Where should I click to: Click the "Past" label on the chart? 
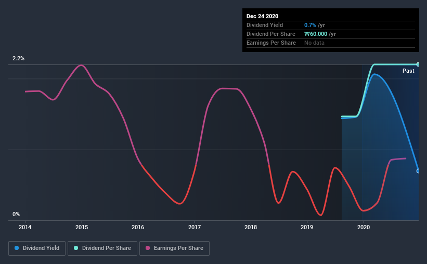pyautogui.click(x=408, y=71)
